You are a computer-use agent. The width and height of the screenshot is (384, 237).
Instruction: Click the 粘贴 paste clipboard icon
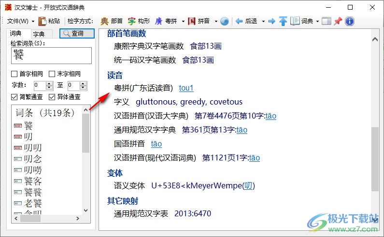(43, 21)
